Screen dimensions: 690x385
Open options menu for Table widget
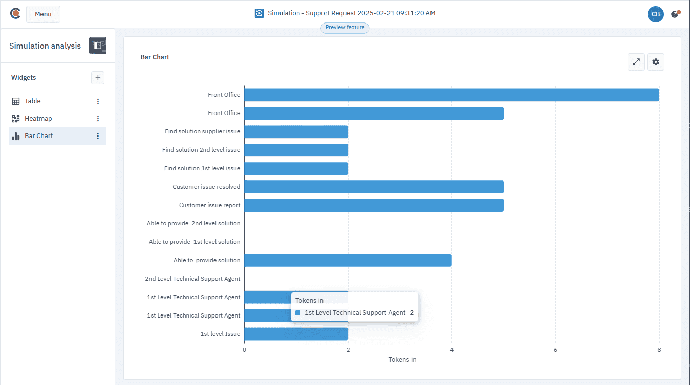tap(98, 101)
